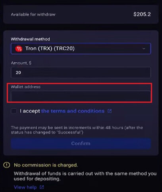
Task: Open the terms and conditions link
Action: [x=73, y=111]
